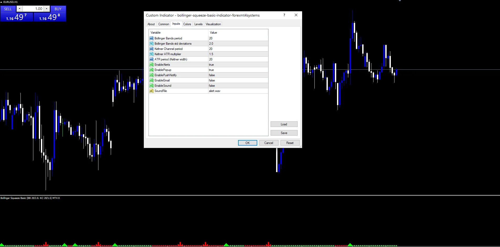Click the trade volume field showing 1.00
Screen dimensions: 500x247
tap(33, 9)
